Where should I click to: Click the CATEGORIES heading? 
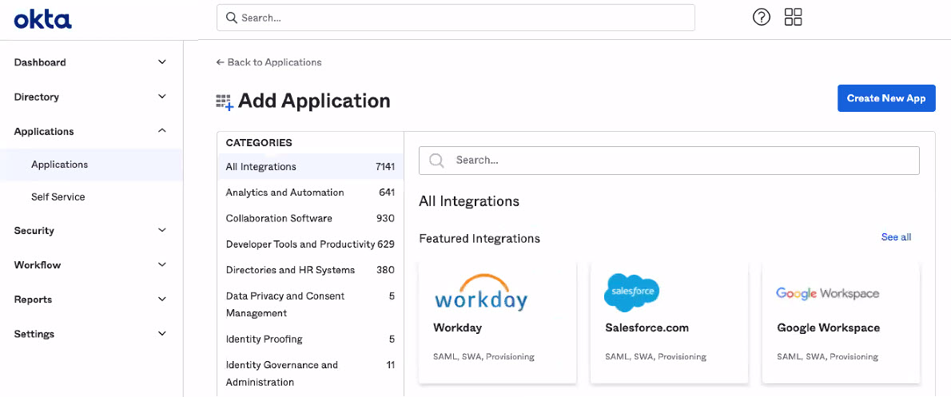tap(259, 143)
